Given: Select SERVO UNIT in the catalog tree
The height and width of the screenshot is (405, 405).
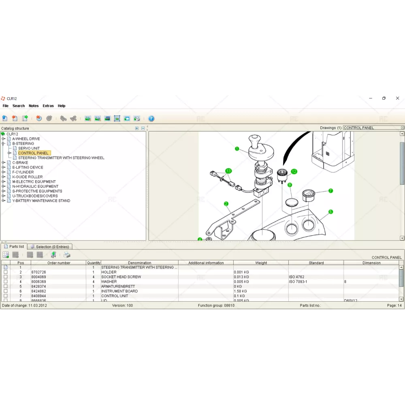Looking at the screenshot, I should point(29,148).
